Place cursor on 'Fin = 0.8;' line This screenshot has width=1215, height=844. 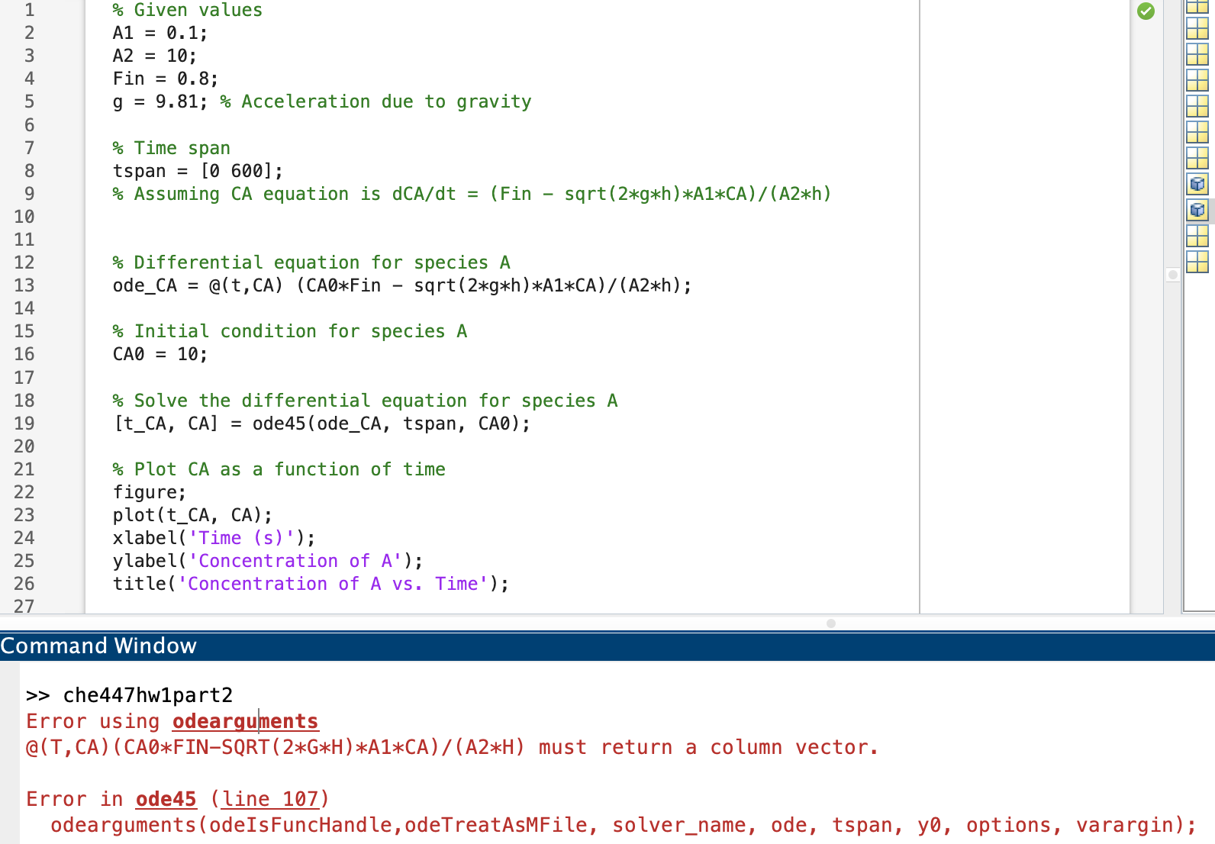(x=166, y=79)
